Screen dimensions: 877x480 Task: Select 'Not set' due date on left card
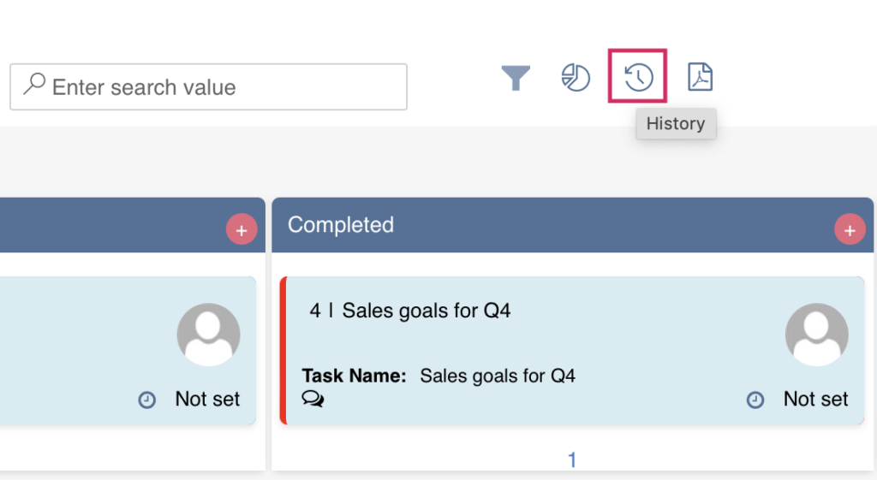pyautogui.click(x=207, y=399)
